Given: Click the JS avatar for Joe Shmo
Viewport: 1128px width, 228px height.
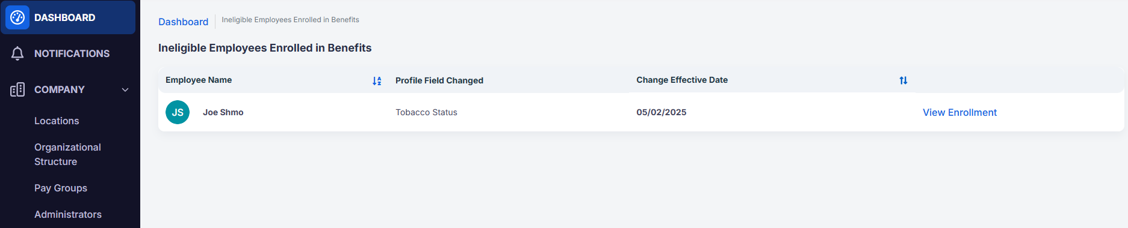Looking at the screenshot, I should (178, 112).
